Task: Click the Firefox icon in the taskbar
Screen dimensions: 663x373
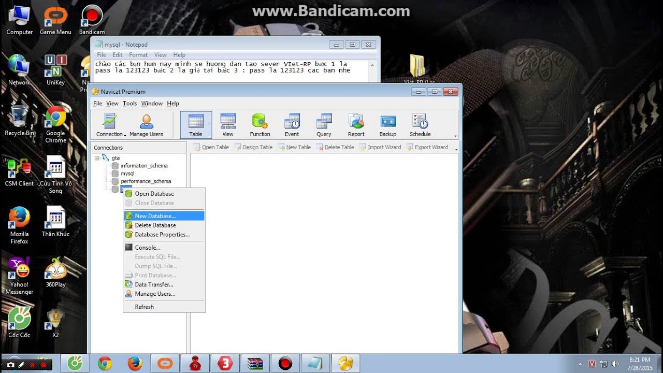Action: [x=135, y=364]
